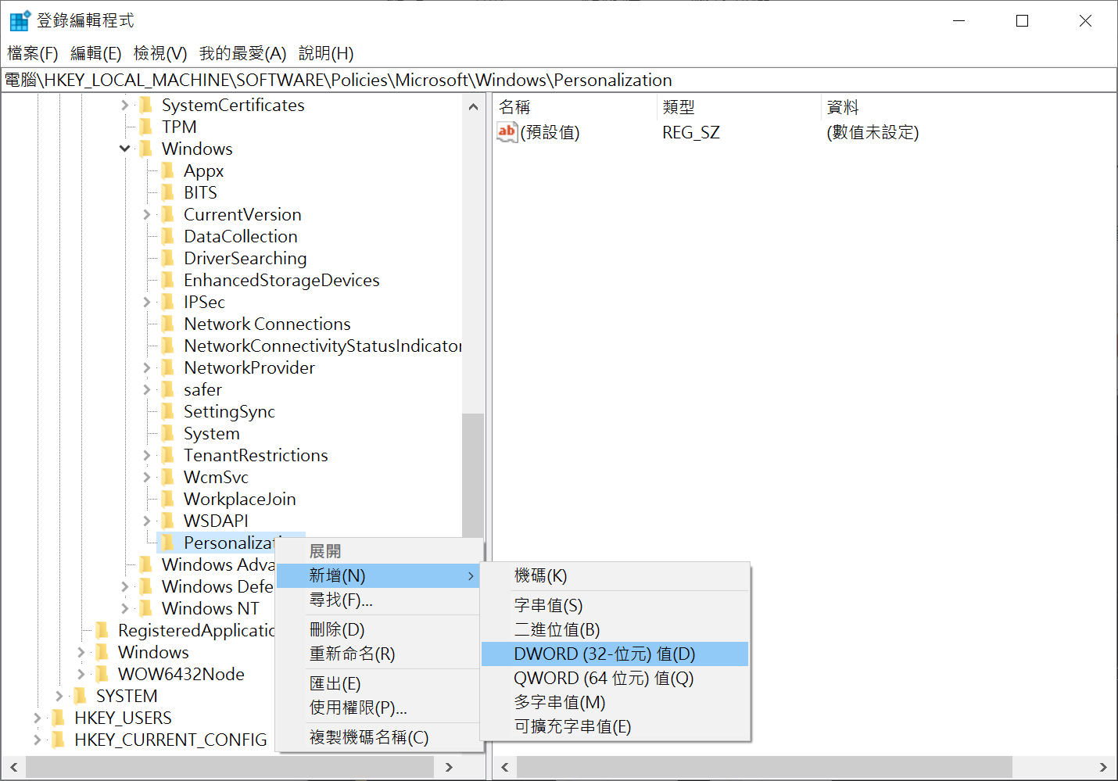Expand the HKEY_CURRENT_CONFIG hive
Viewport: 1118px width, 781px height.
(38, 740)
